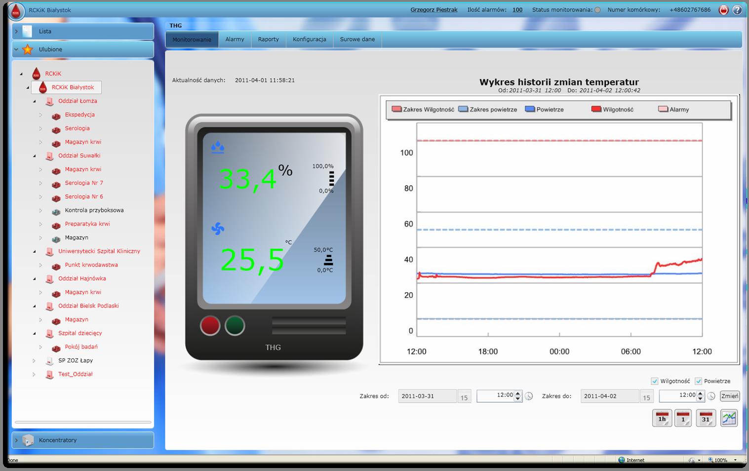The width and height of the screenshot is (749, 471).
Task: Collapse the Oddział Suwałki tree branch
Action: (34, 156)
